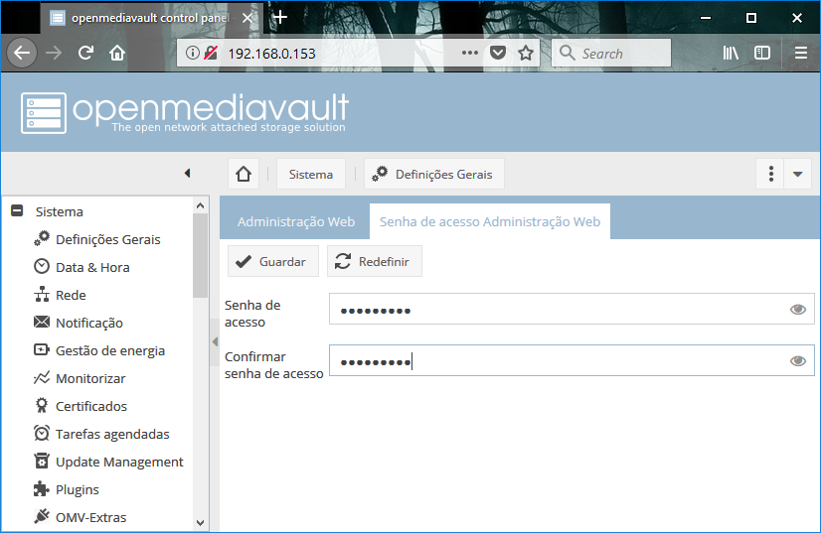The height and width of the screenshot is (533, 821).
Task: Click the sidebar vertical scrollbar thumb
Action: 200,255
